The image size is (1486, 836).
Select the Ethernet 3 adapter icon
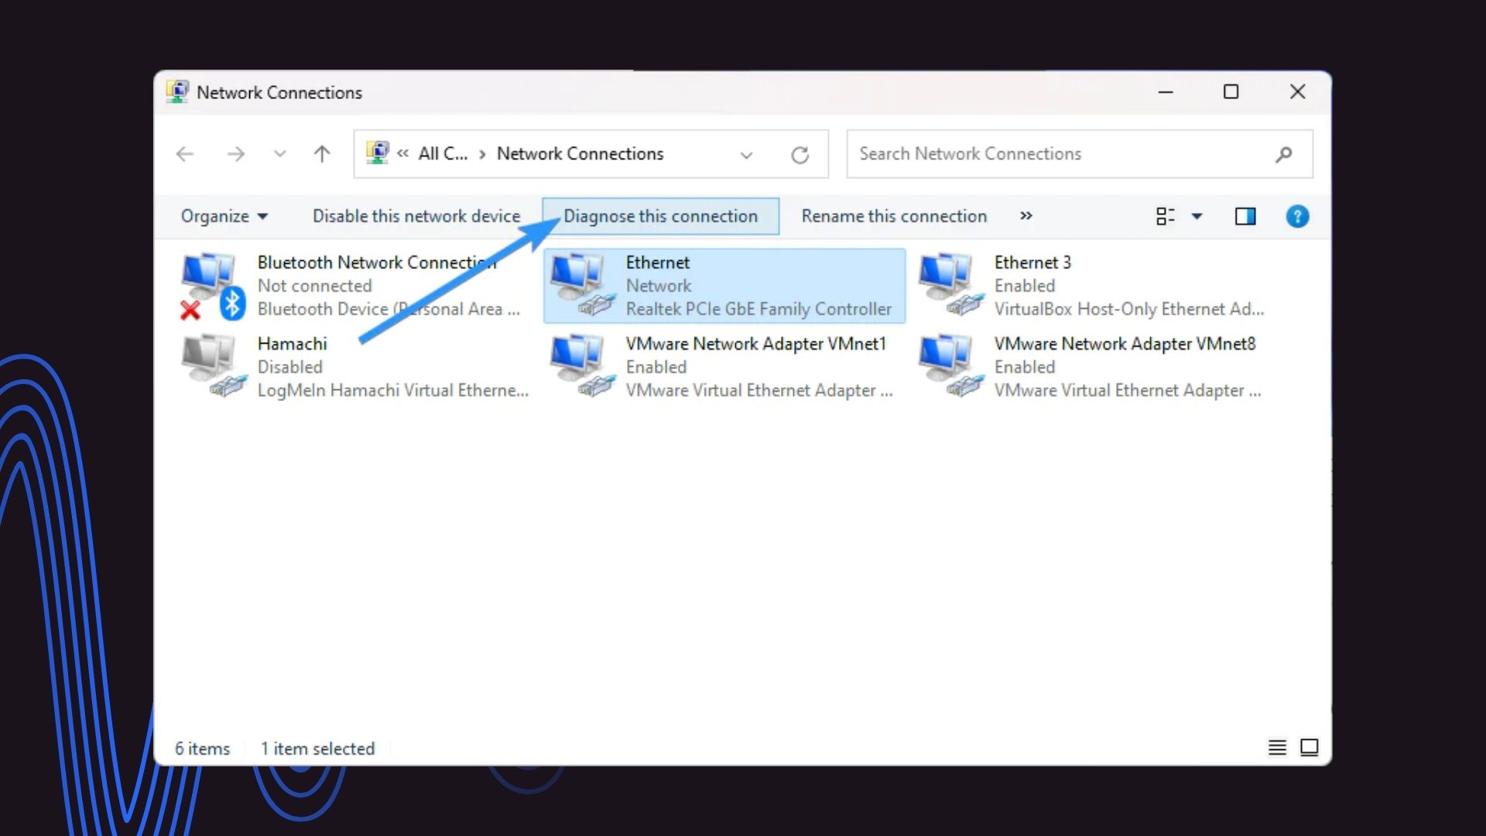point(951,284)
